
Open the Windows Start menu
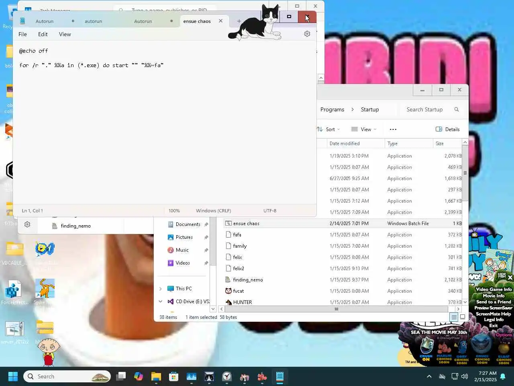[x=13, y=376]
